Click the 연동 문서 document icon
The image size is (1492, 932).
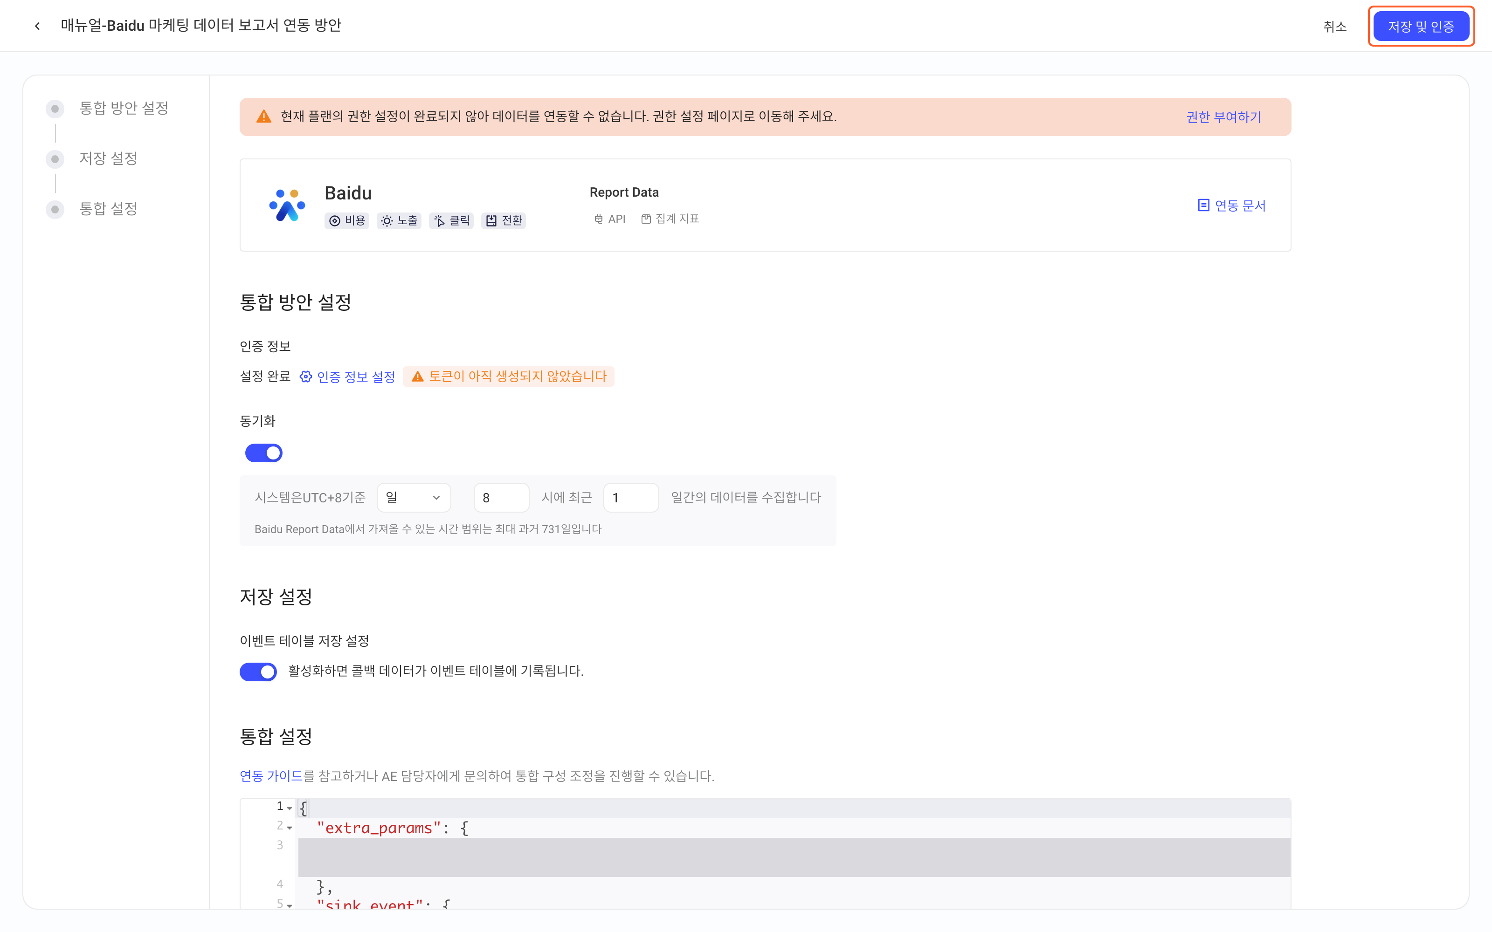(1203, 205)
